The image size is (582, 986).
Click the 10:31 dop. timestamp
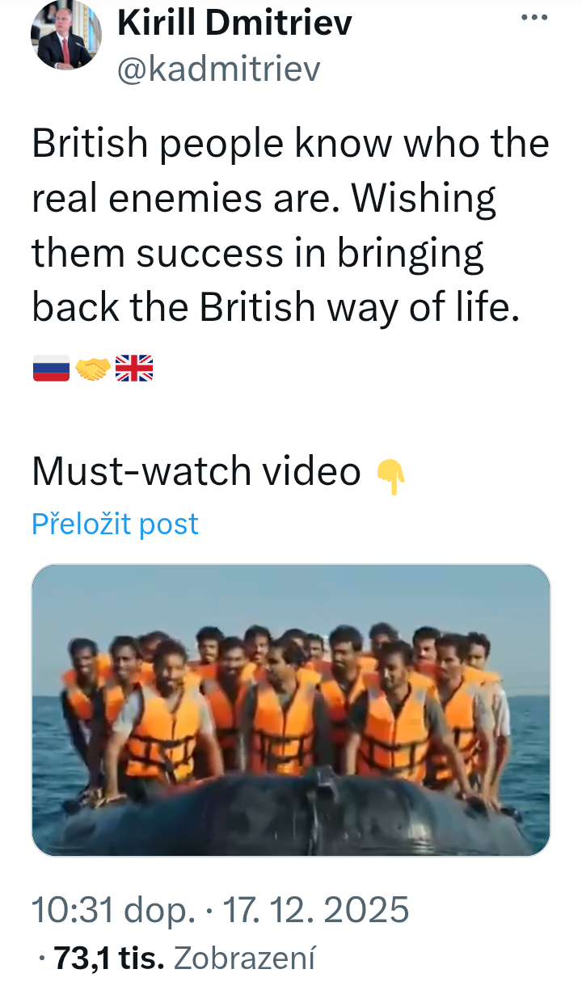(x=113, y=910)
